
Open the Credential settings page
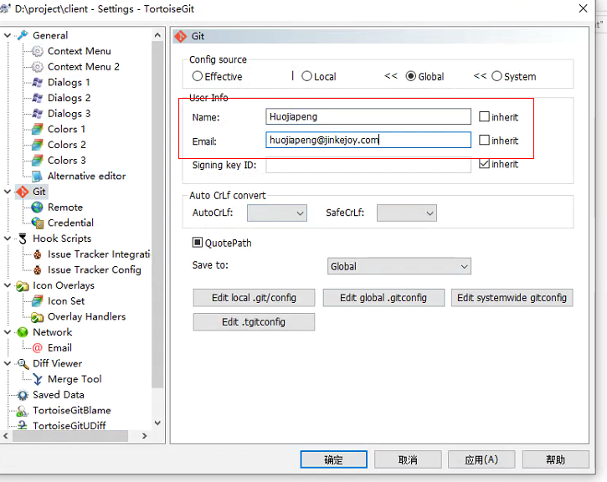point(70,223)
